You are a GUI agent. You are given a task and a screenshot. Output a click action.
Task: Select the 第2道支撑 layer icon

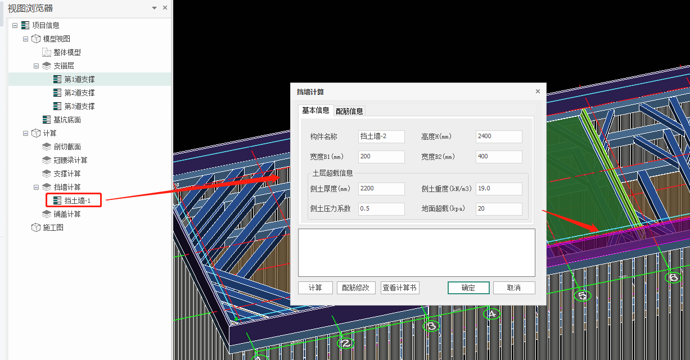pyautogui.click(x=57, y=93)
